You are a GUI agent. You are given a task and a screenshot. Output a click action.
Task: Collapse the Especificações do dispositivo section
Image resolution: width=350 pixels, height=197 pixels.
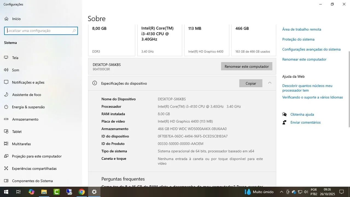pyautogui.click(x=270, y=83)
